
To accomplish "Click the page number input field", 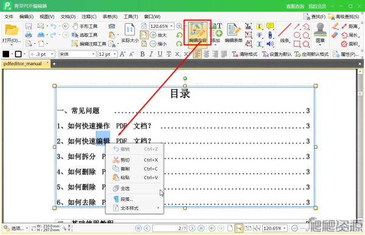I will pyautogui.click(x=170, y=228).
